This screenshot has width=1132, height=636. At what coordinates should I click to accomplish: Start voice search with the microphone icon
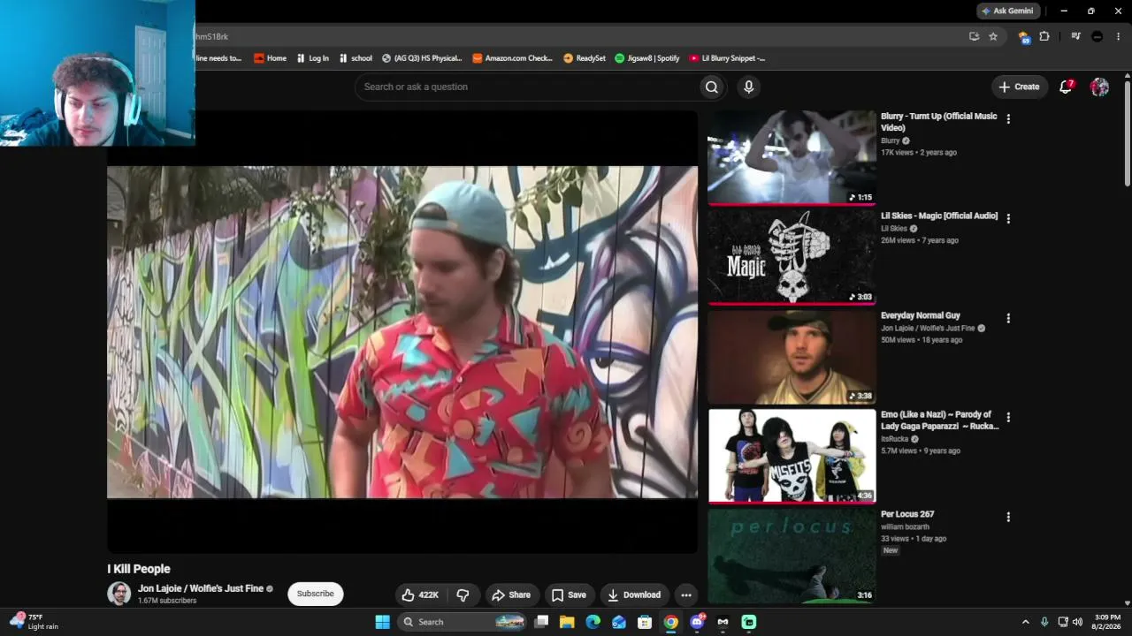[748, 87]
